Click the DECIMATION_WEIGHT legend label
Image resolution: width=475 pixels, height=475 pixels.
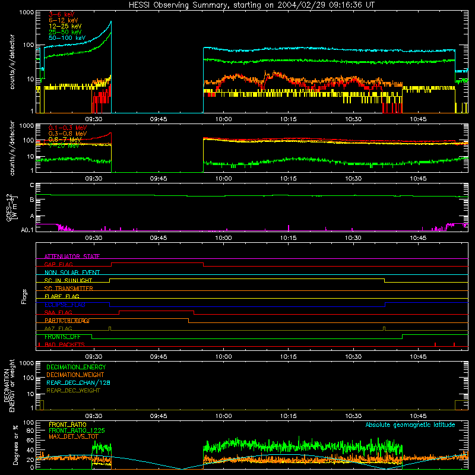coord(75,375)
